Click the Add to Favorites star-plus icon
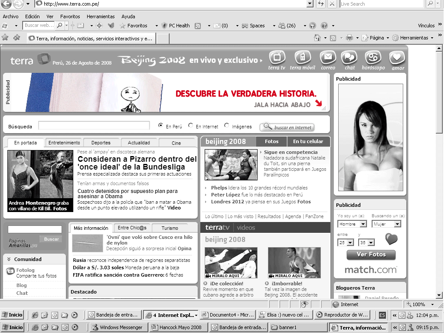 pos(17,38)
